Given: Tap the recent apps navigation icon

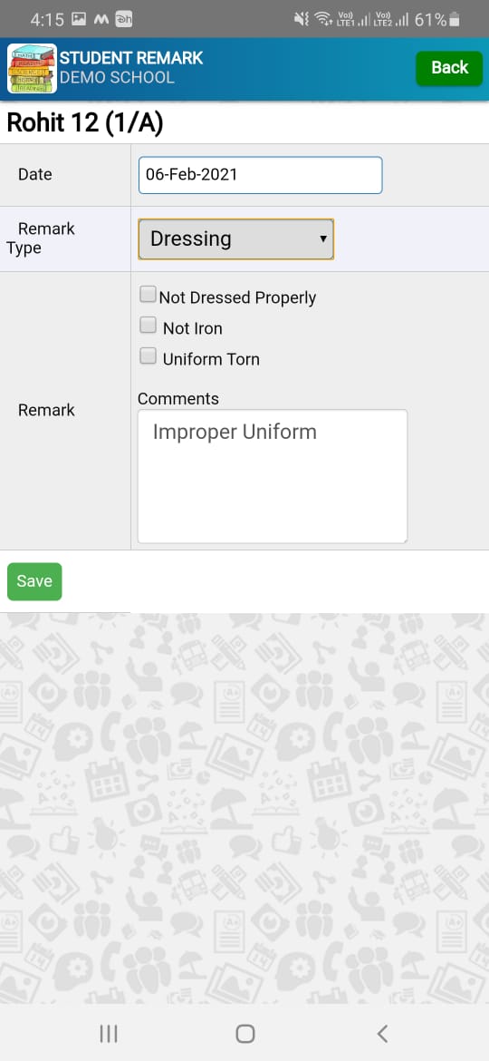Looking at the screenshot, I should (108, 1033).
